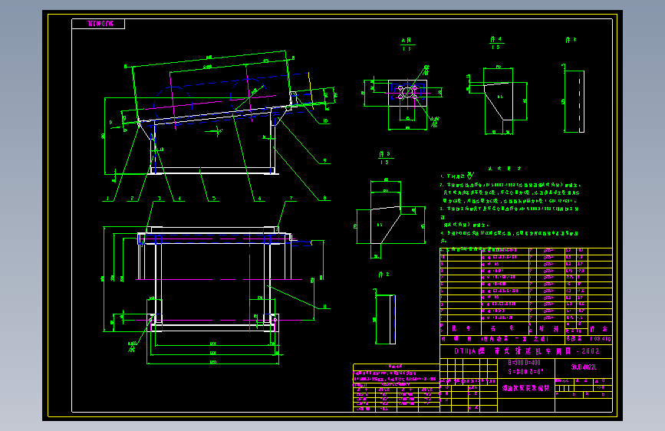
Task: Click part balloon number 10 in main view
Action: click(x=325, y=121)
